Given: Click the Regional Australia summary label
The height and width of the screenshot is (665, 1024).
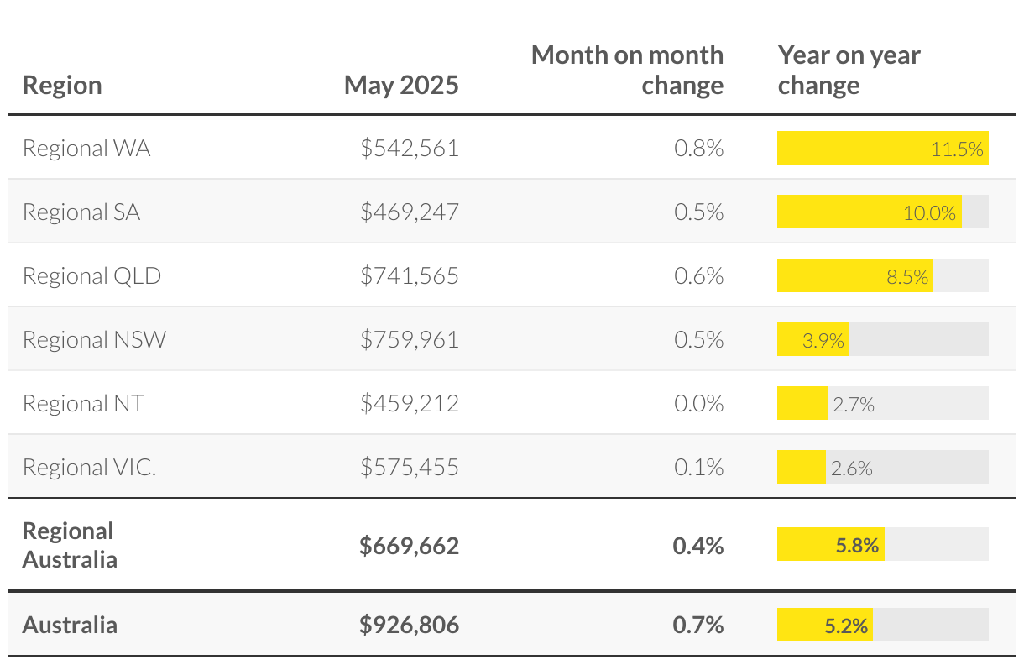Looking at the screenshot, I should [x=69, y=545].
